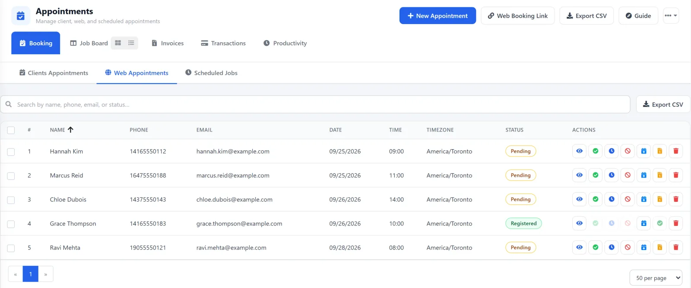Click the clock icon in Ravi Mehta's row
This screenshot has width=691, height=288.
[x=612, y=248]
